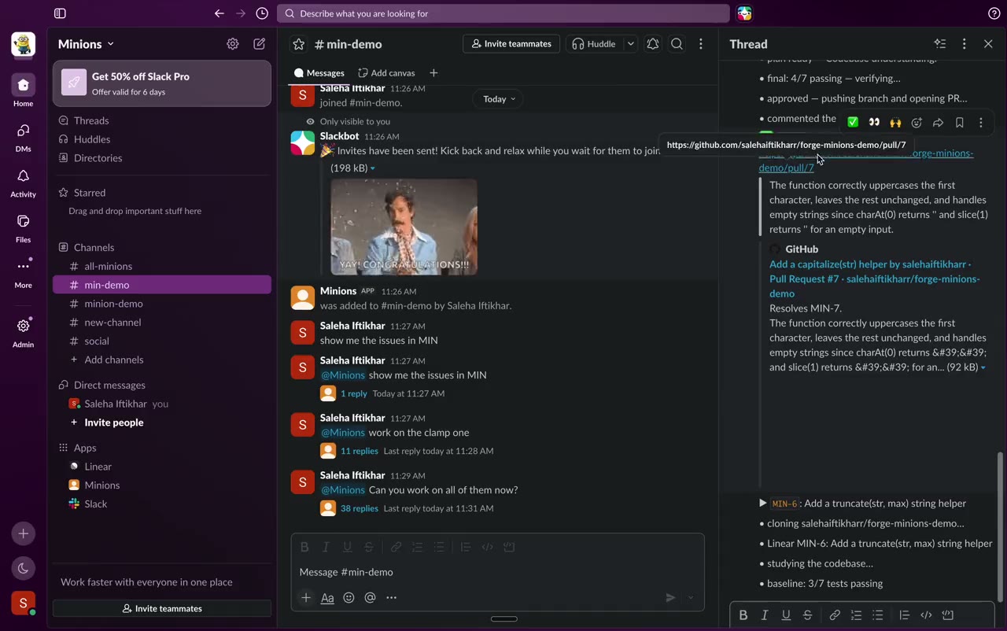1007x631 pixels.
Task: Open the help question mark icon
Action: [994, 13]
